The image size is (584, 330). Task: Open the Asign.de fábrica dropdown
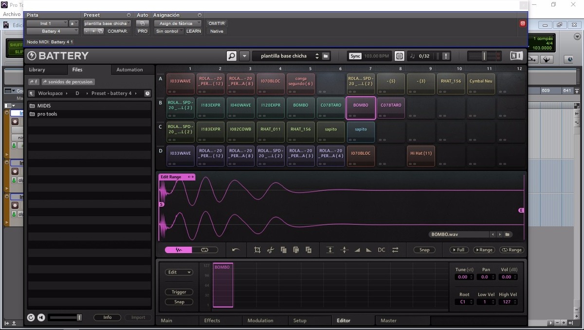pos(177,23)
